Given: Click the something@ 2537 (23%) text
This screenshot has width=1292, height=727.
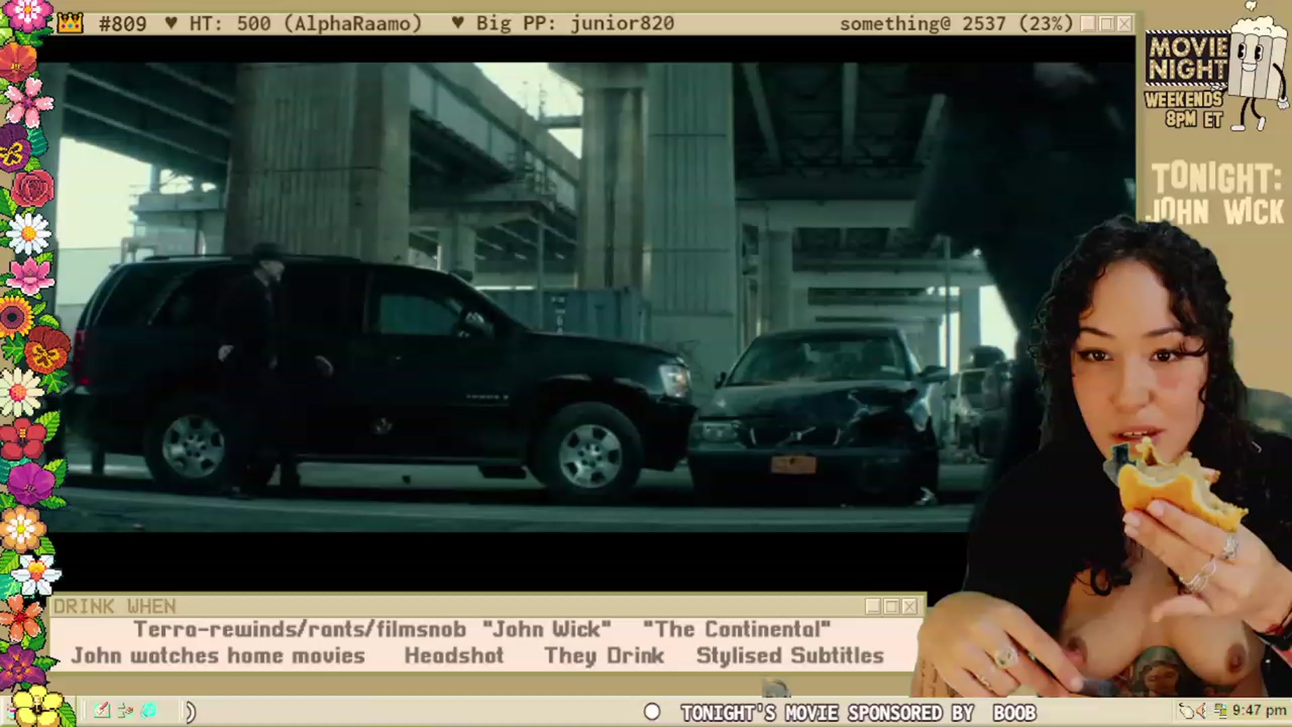Looking at the screenshot, I should pyautogui.click(x=956, y=24).
